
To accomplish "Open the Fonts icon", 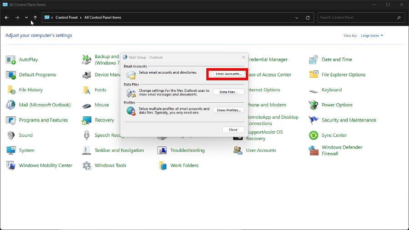I will [x=87, y=90].
